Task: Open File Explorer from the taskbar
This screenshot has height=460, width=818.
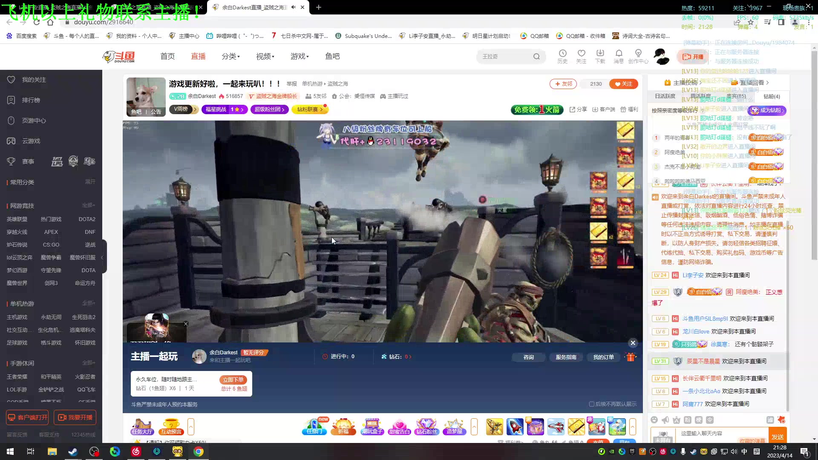Action: [52, 451]
